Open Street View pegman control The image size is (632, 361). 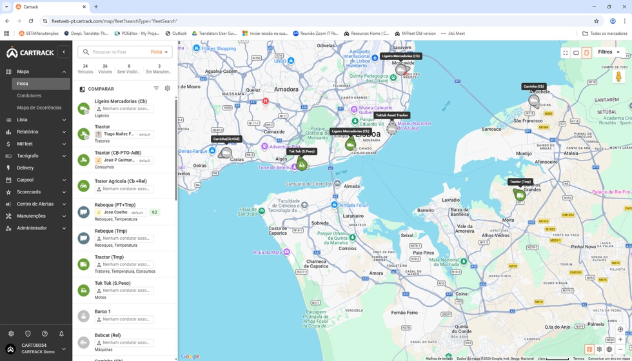(x=618, y=77)
